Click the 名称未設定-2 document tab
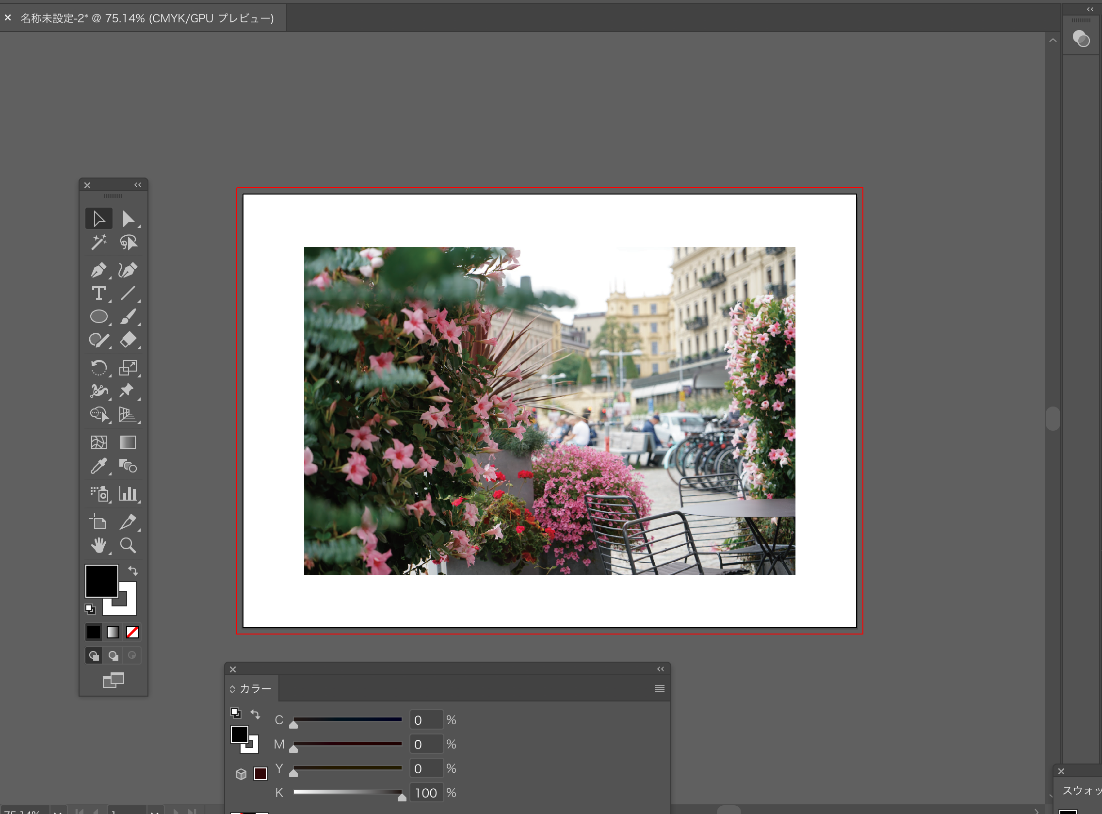Image resolution: width=1102 pixels, height=814 pixels. pos(147,18)
